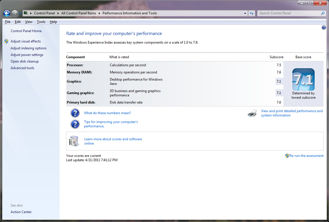Click the greyed Forward arrow button

(15, 13)
